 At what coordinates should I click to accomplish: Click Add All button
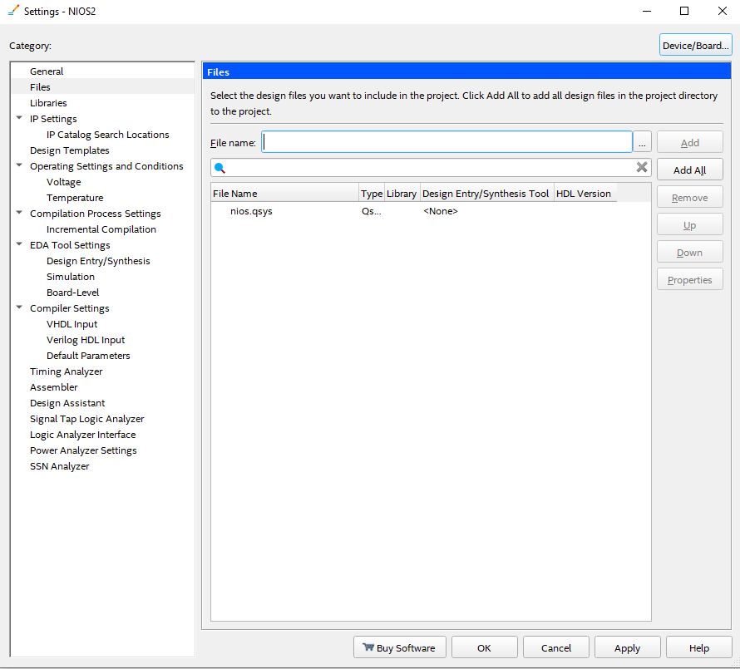(689, 170)
